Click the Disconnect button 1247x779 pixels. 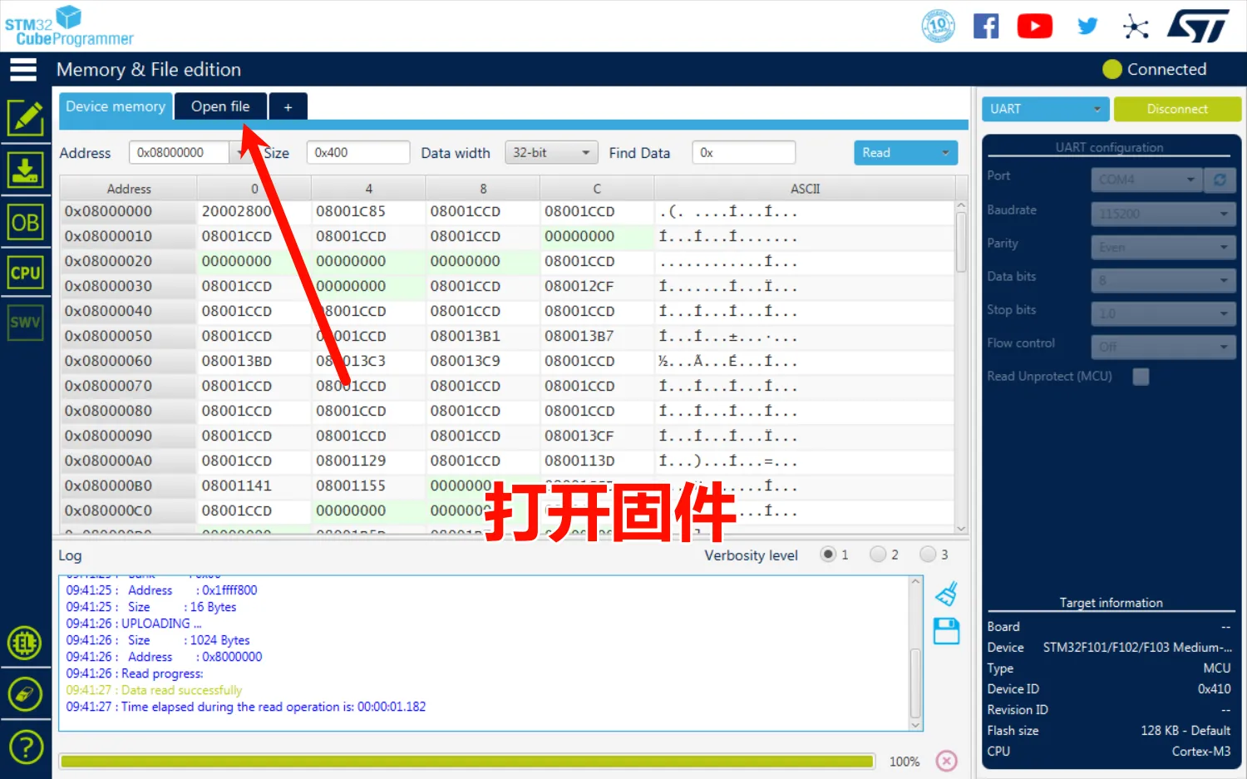[1176, 109]
